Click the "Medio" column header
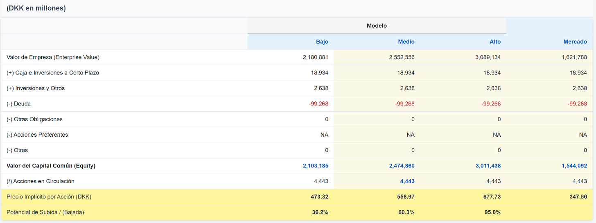Viewport: 596px width, 223px height. (406, 42)
